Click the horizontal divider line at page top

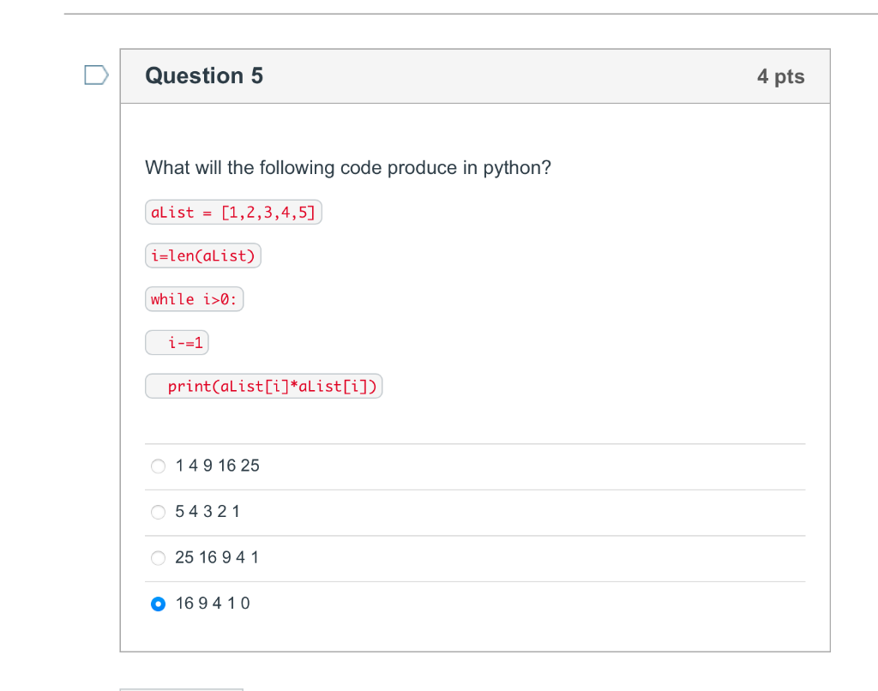pyautogui.click(x=471, y=14)
